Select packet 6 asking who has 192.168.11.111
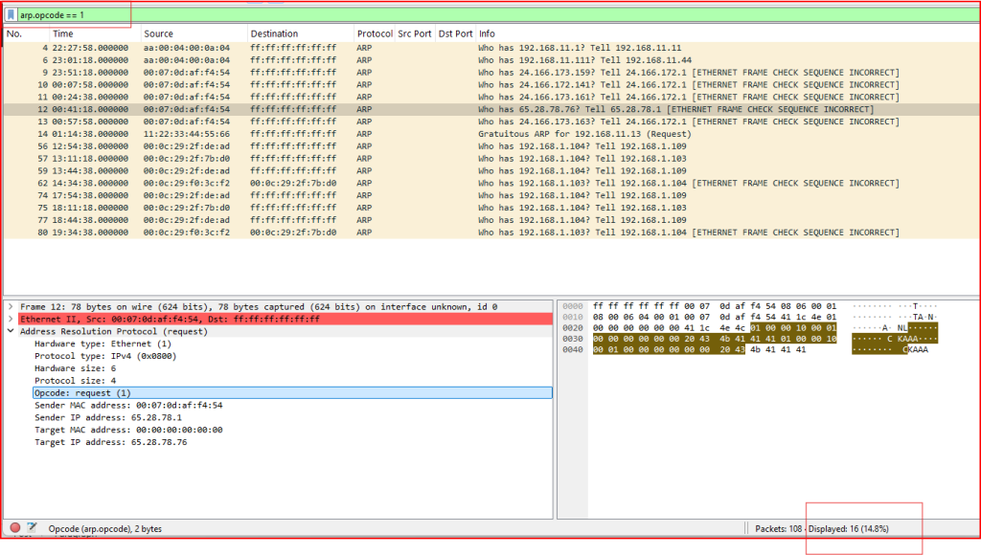 coord(491,60)
